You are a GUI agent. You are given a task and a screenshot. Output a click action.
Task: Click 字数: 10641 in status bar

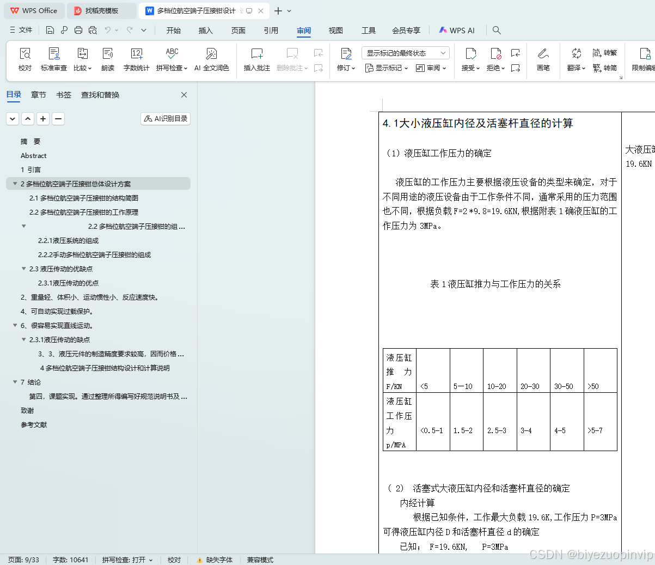pos(70,560)
